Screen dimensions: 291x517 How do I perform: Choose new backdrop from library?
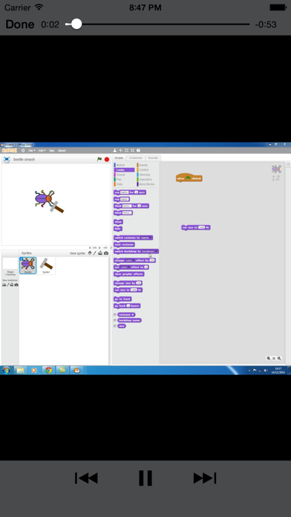pos(4,284)
